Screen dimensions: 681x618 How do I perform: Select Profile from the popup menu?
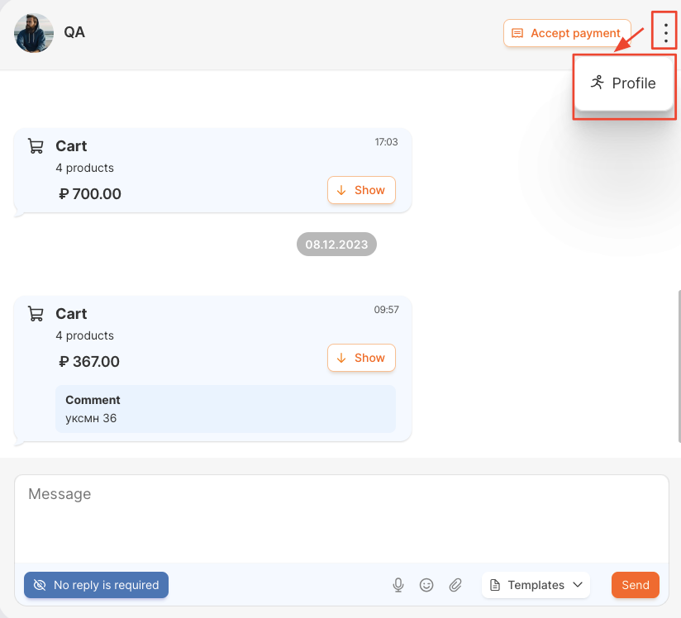coord(624,83)
